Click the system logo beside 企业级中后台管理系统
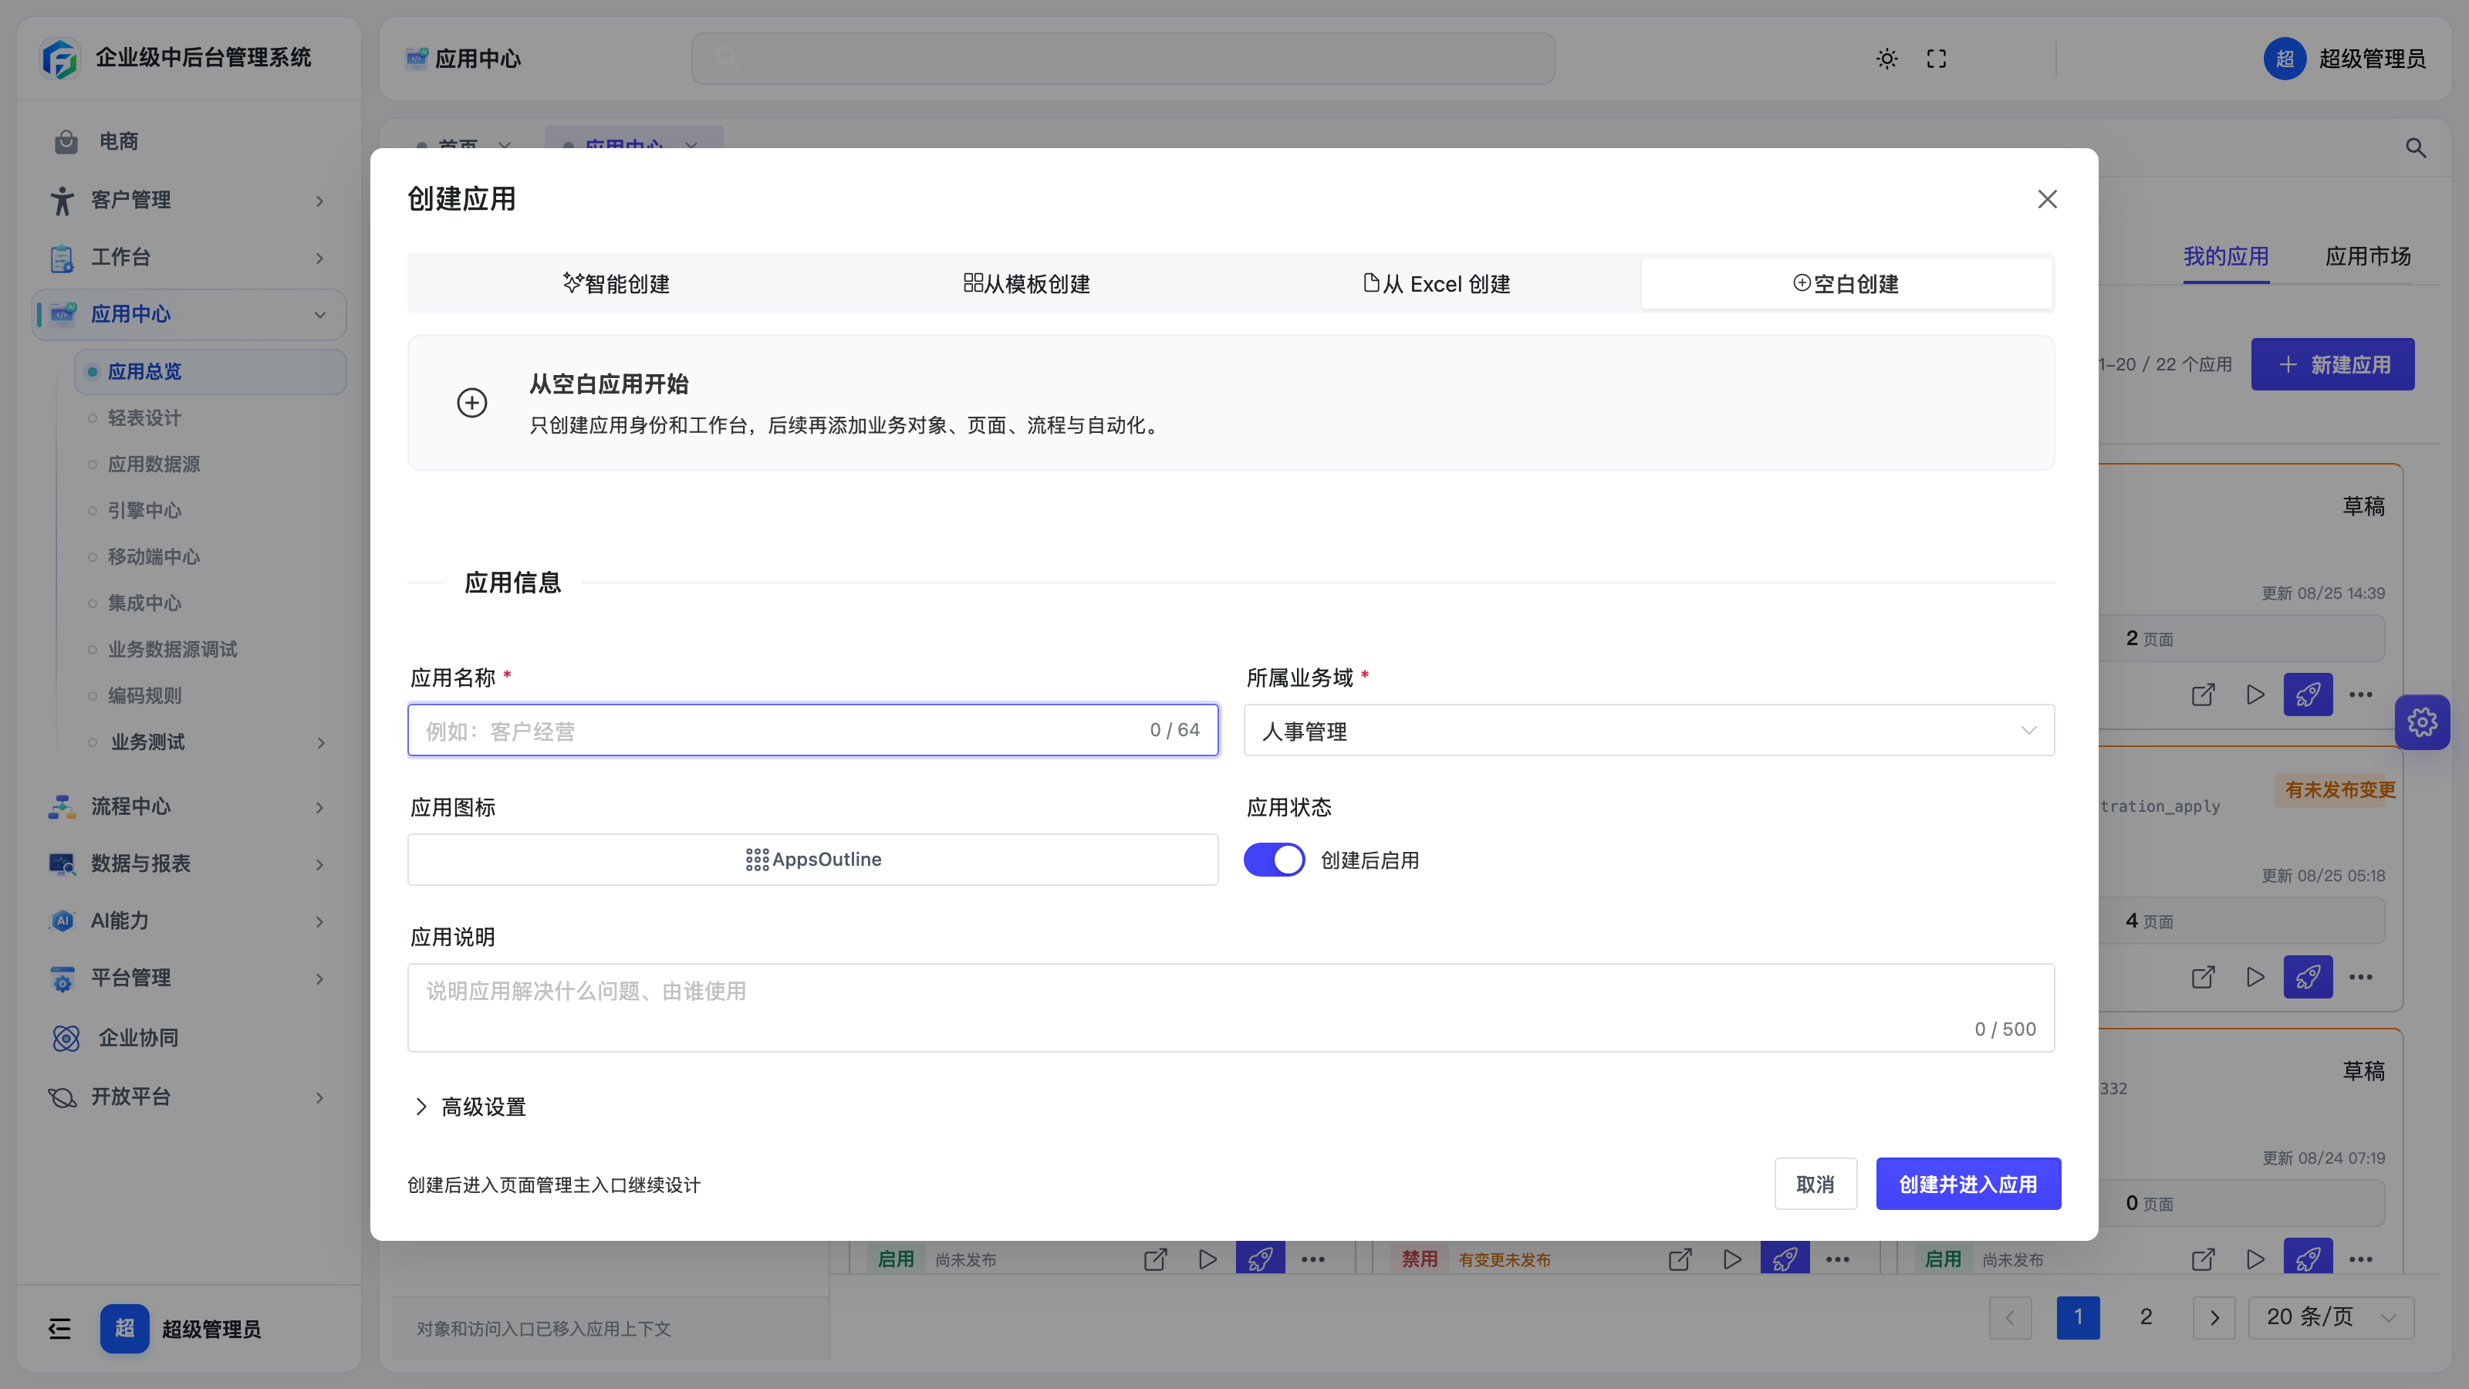 point(60,59)
